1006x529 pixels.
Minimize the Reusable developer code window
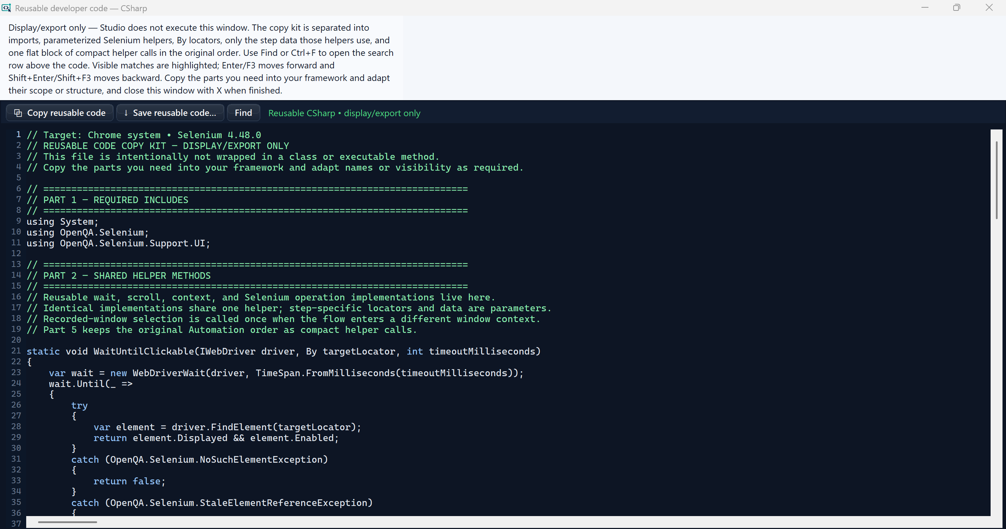[925, 8]
